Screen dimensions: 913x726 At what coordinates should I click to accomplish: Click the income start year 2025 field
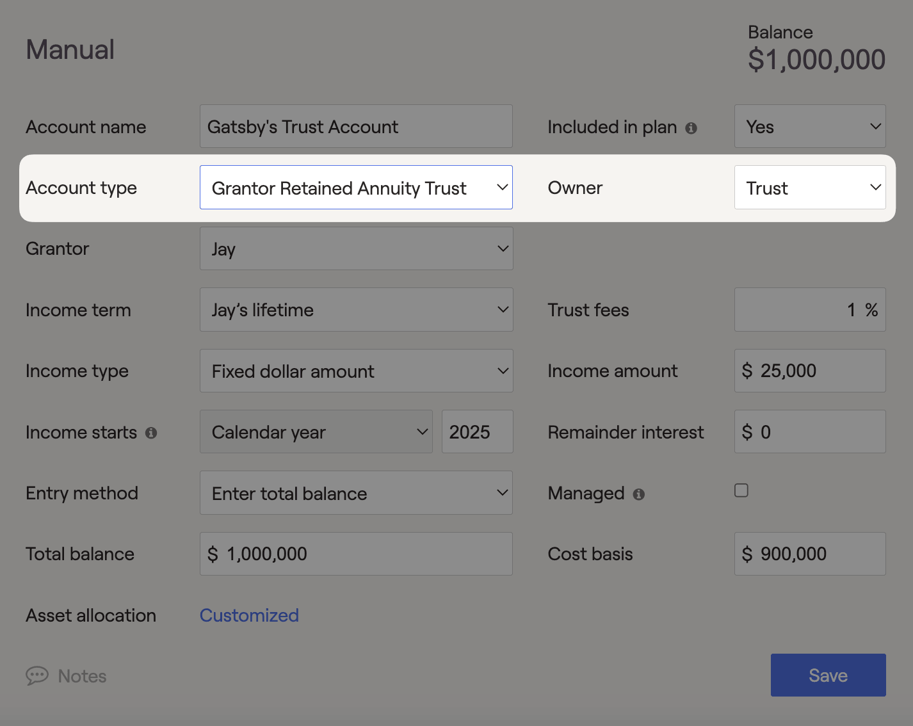[x=477, y=432]
